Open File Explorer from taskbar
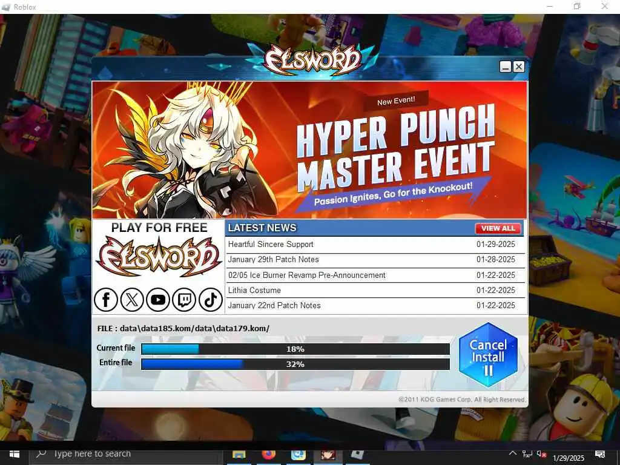 tap(239, 455)
